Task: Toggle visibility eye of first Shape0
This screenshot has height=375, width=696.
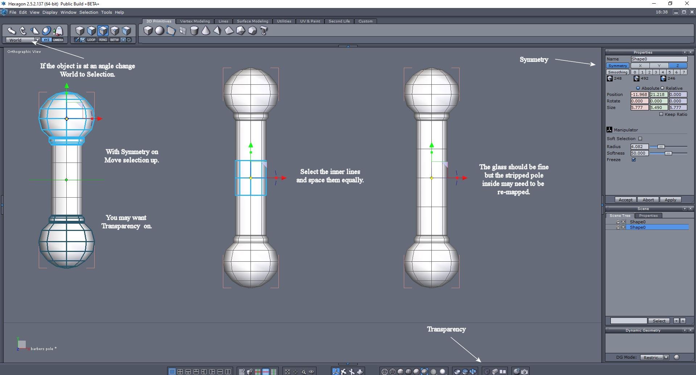Action: [623, 222]
